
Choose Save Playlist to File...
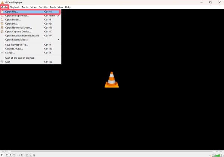pos(31,45)
